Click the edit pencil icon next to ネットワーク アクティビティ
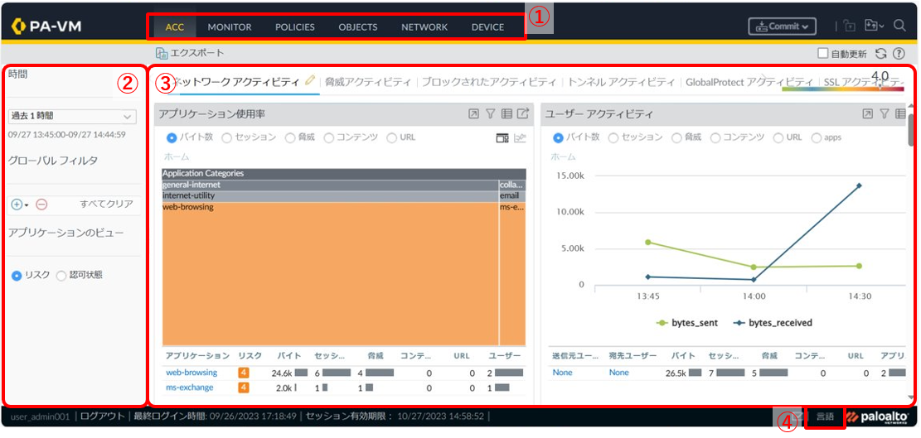Screen dimensions: 921x438 pos(310,80)
